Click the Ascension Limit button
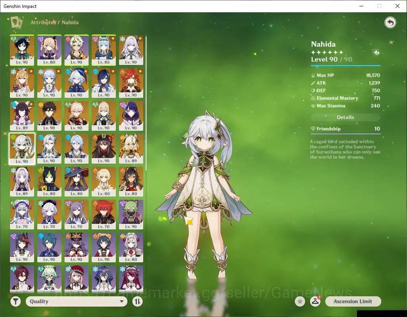Screen dimensions: 407x317 [353, 302]
